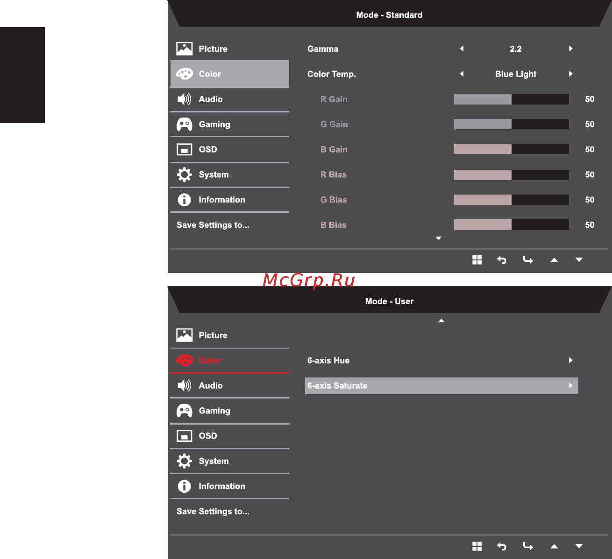Click the Mode - User title
Screen dimensions: 612x559
[389, 301]
